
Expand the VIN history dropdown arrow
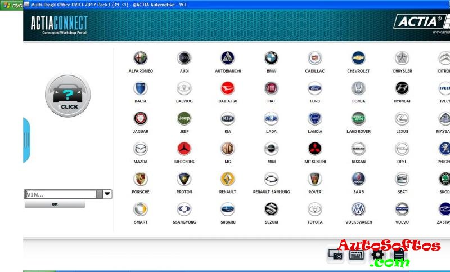tap(107, 194)
